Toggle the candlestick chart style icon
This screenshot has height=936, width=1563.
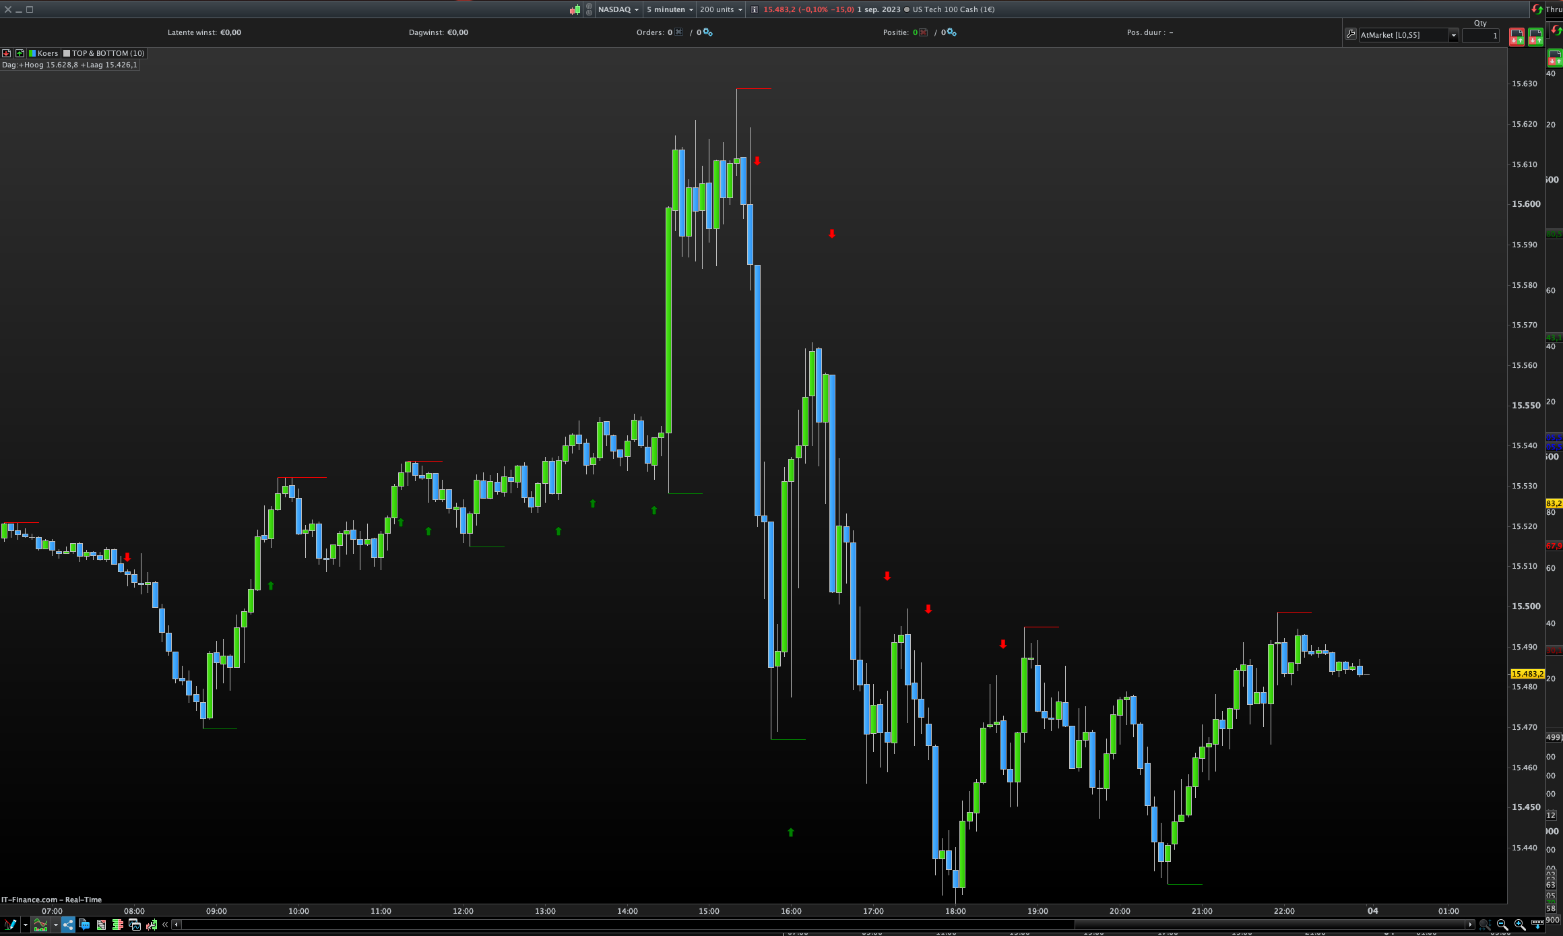point(575,9)
